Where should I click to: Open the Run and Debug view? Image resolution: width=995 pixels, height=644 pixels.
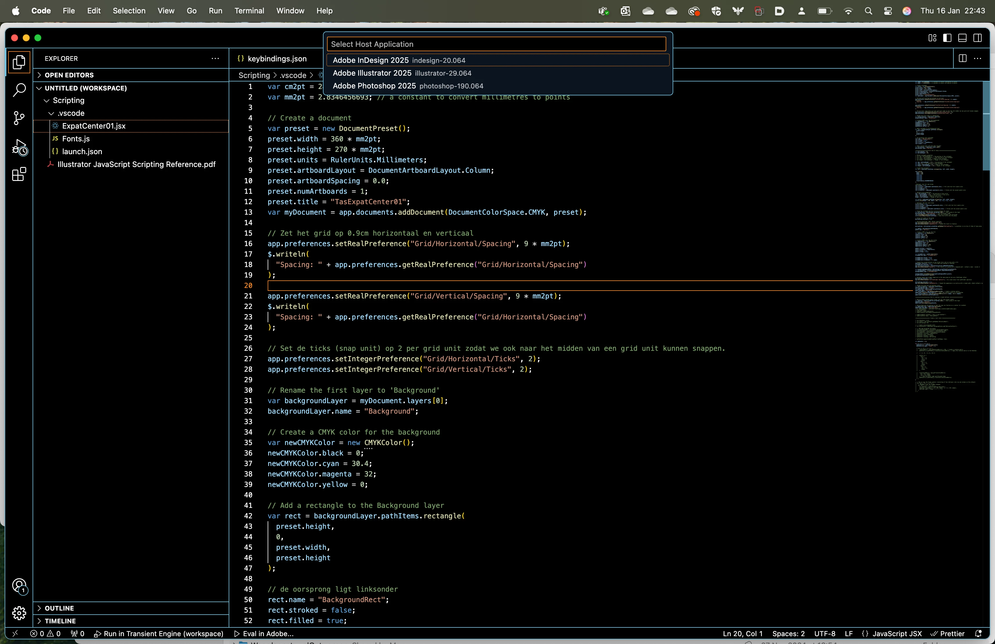[x=19, y=147]
